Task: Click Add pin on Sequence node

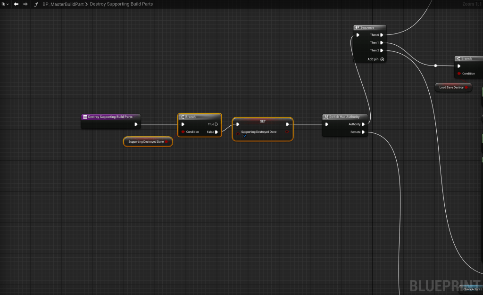Action: click(382, 59)
